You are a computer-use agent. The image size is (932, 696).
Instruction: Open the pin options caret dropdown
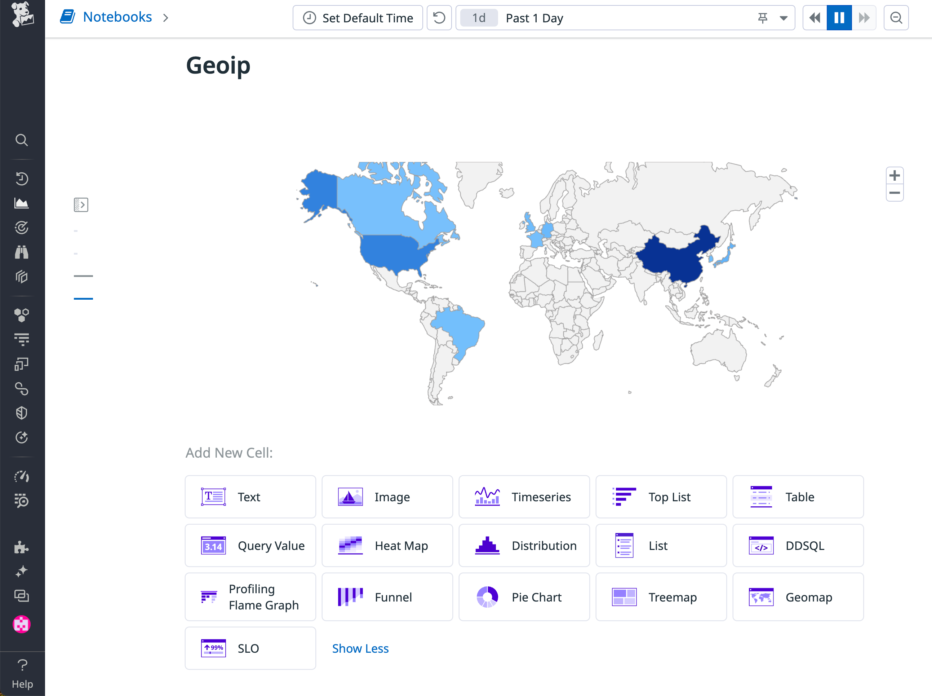click(784, 18)
